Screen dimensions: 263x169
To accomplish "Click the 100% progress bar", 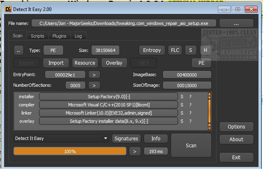I will pyautogui.click(x=70, y=151).
